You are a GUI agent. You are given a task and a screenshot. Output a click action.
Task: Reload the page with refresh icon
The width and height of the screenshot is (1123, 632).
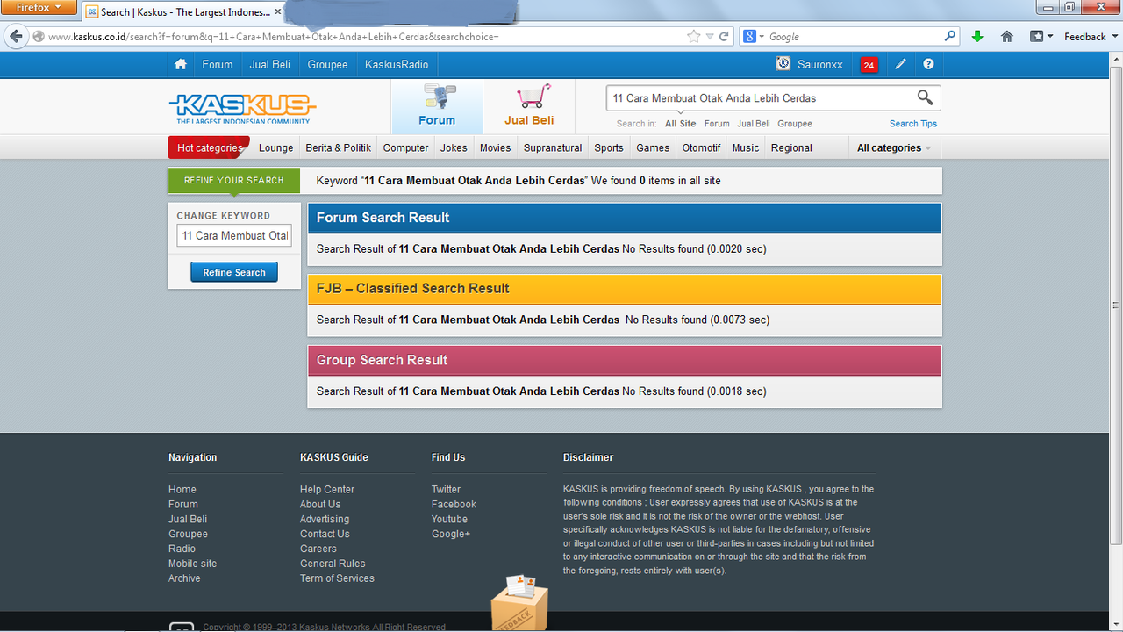click(724, 37)
